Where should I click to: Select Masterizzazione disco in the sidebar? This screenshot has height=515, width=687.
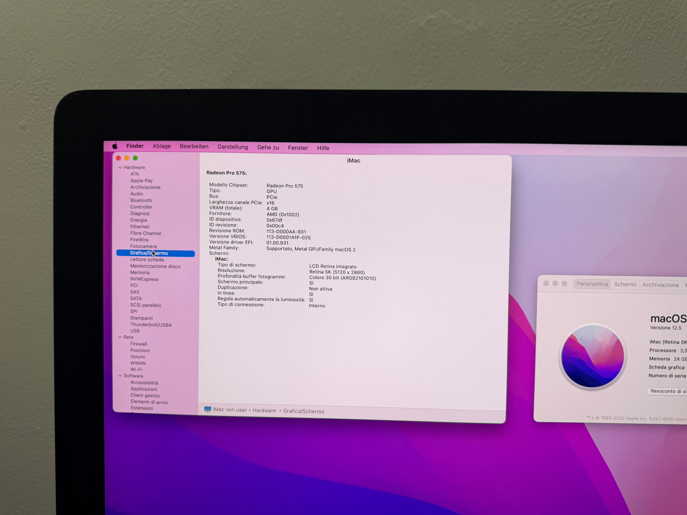155,267
